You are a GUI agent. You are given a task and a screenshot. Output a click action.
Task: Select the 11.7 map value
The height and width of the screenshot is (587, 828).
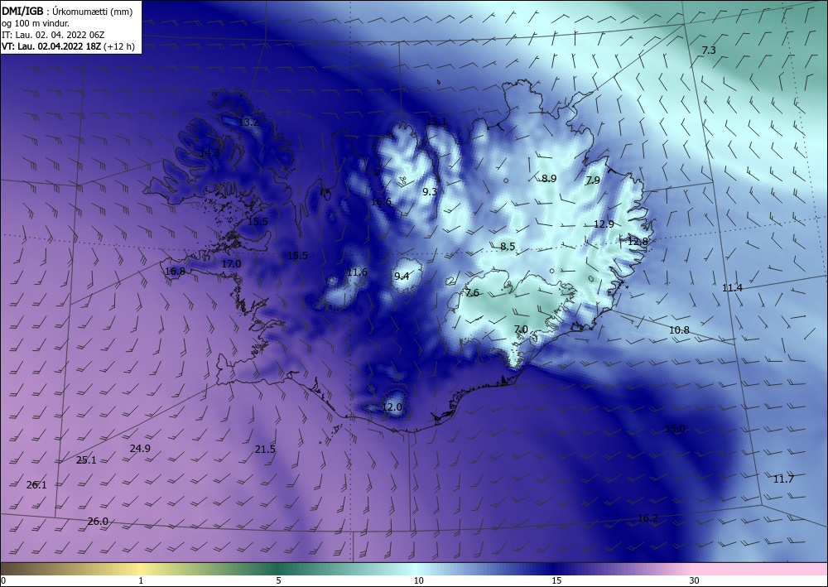pos(783,479)
